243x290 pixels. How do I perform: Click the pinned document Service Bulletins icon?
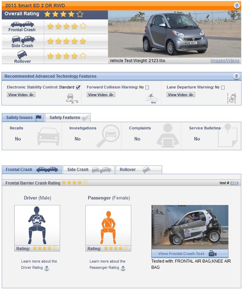(228, 135)
